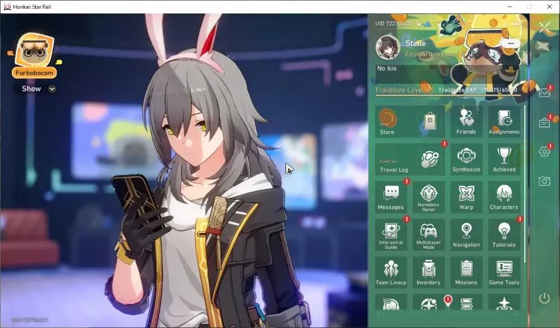The image size is (560, 328).
Task: Click the Trailblaze EXP progress bar
Action: click(x=447, y=95)
